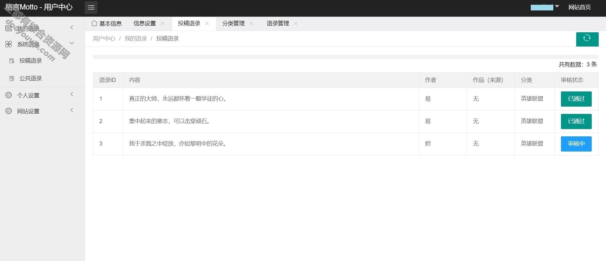This screenshot has width=606, height=261.
Task: Click 审核中 button for quote ID 3
Action: pos(576,144)
